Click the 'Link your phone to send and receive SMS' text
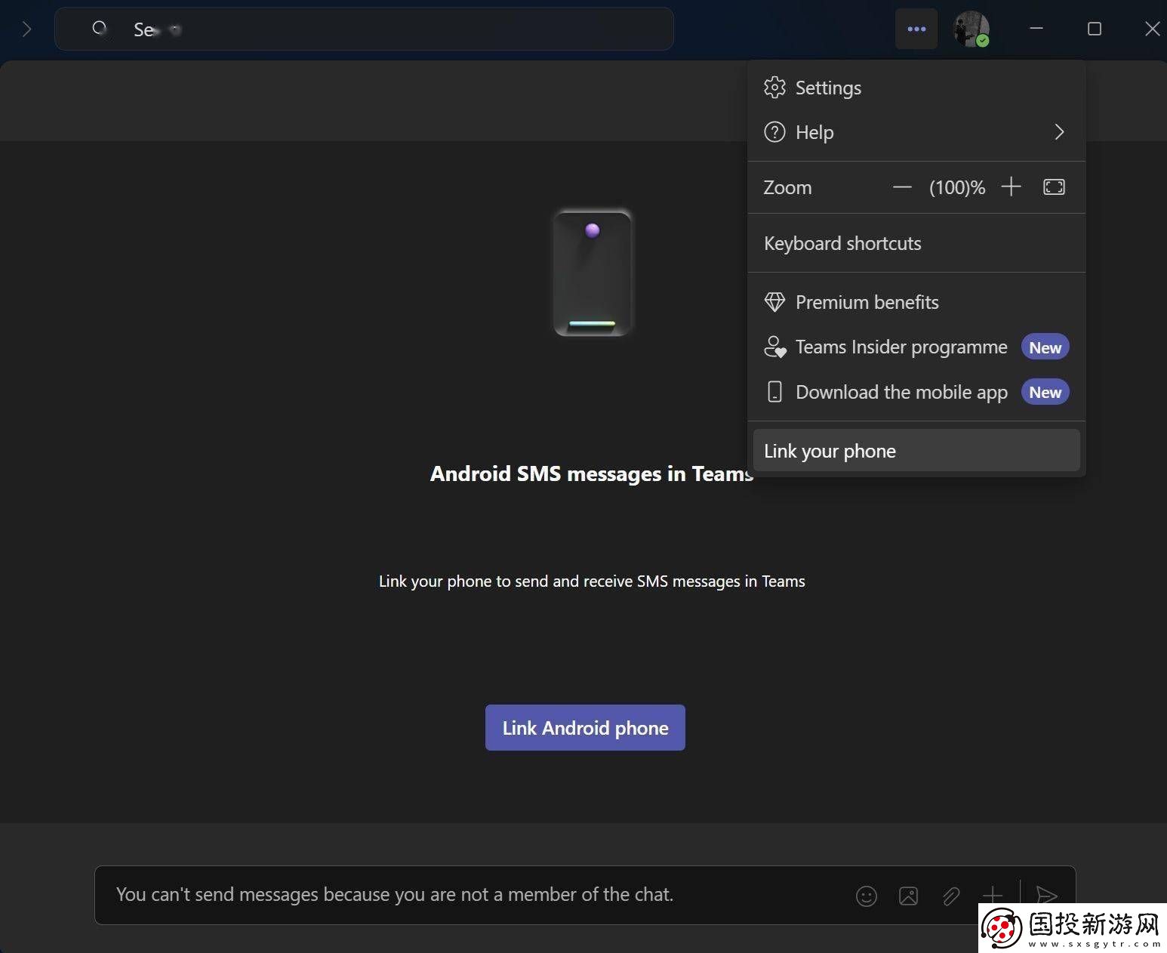1167x953 pixels. 592,581
